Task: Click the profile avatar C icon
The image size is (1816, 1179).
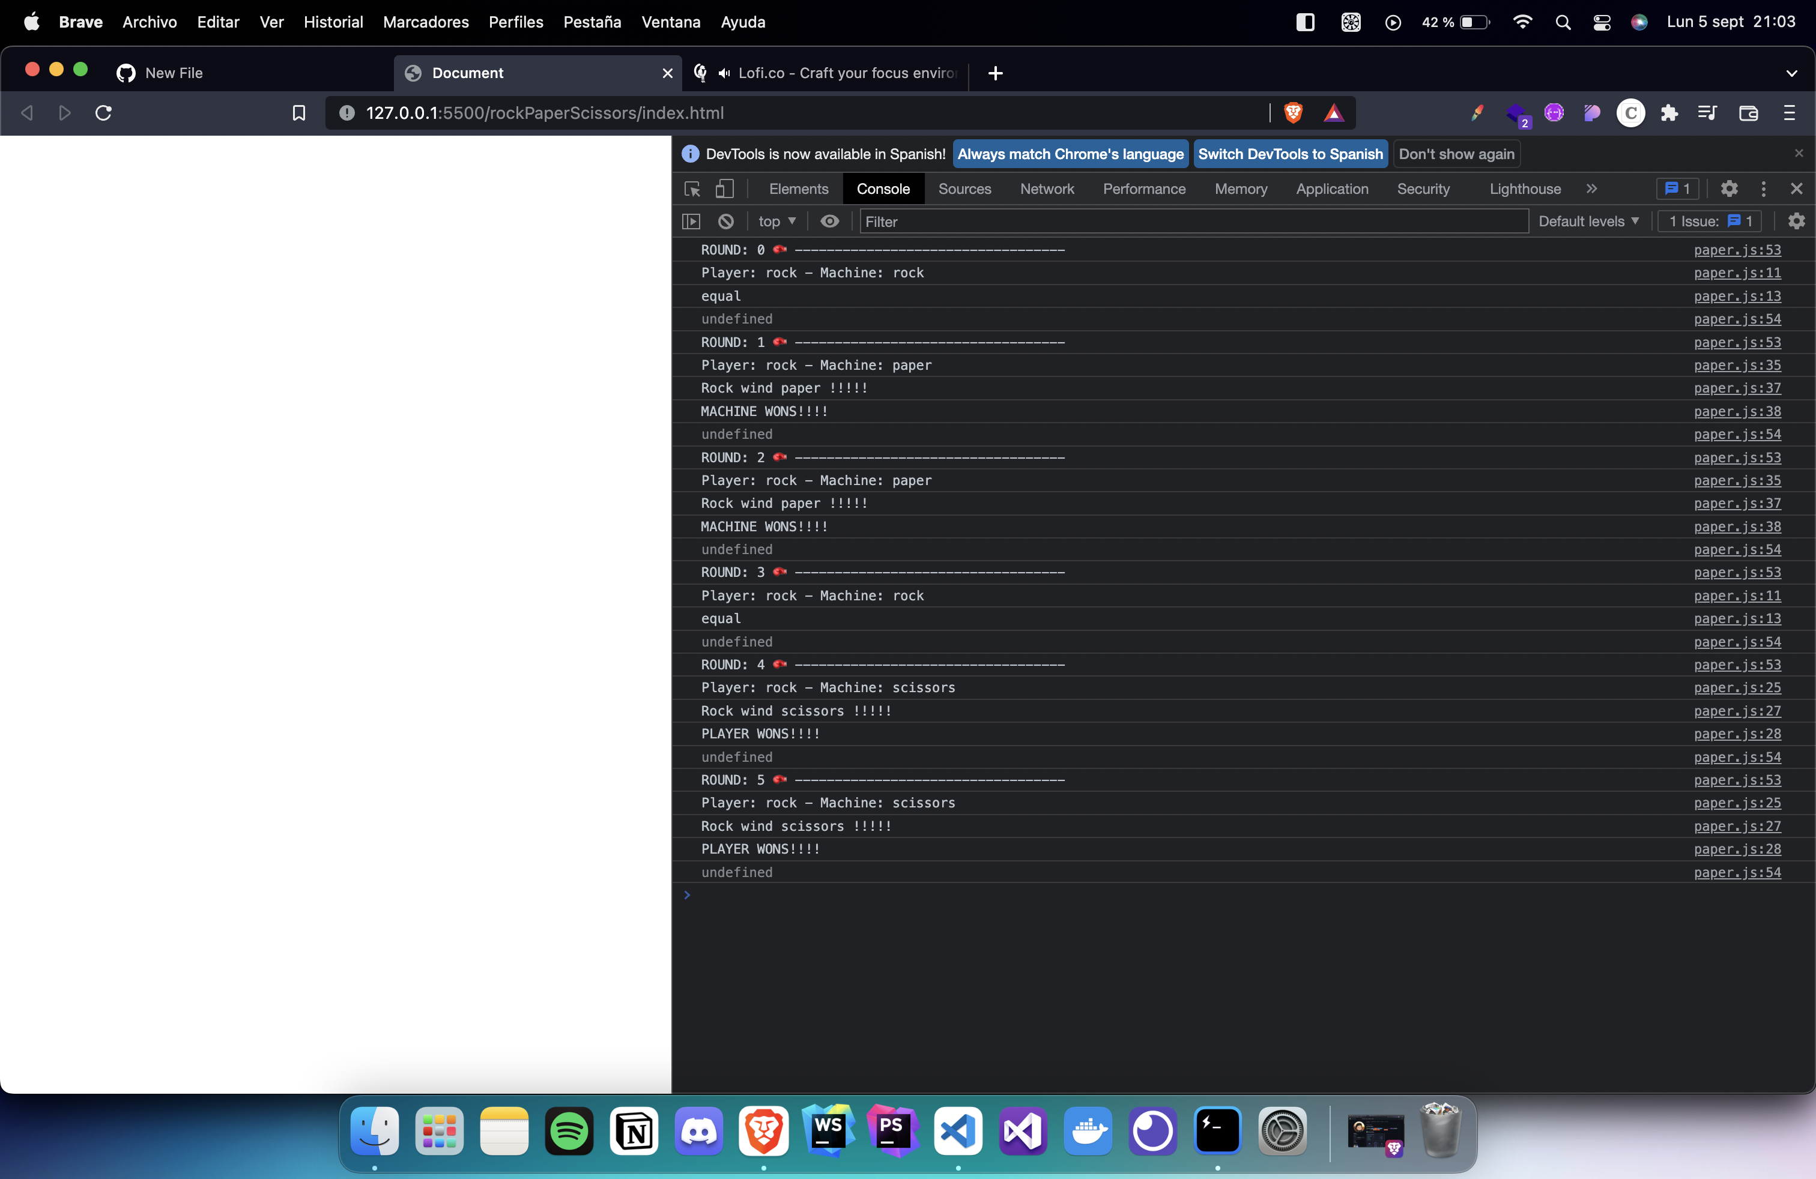Action: click(1630, 113)
